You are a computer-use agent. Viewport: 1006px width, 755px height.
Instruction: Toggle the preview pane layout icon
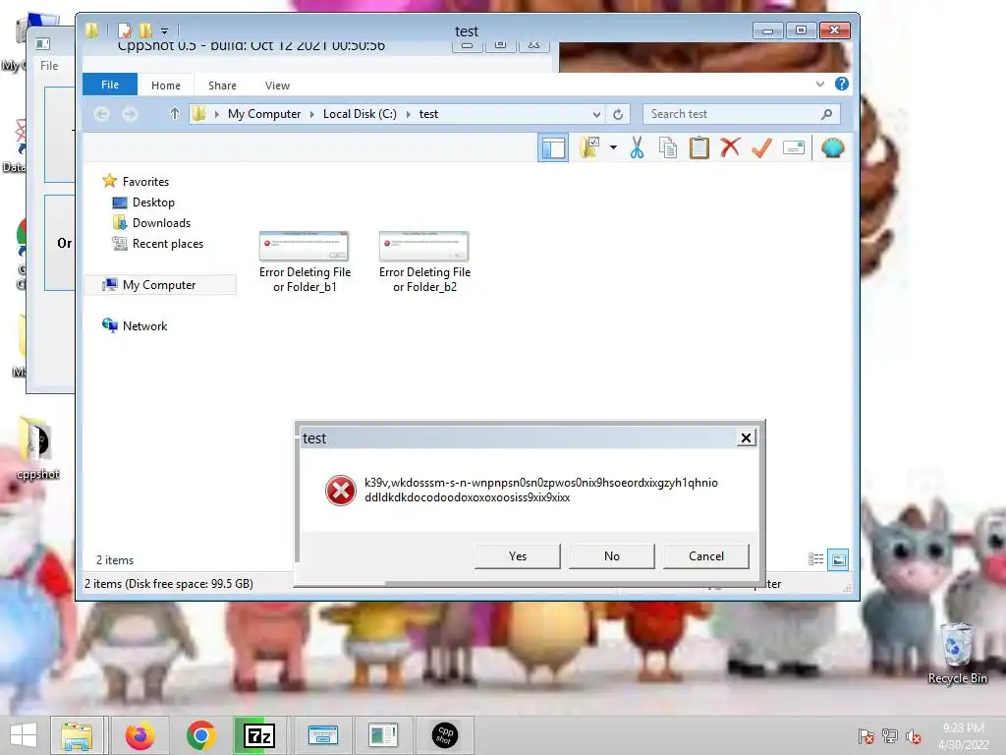pos(553,148)
